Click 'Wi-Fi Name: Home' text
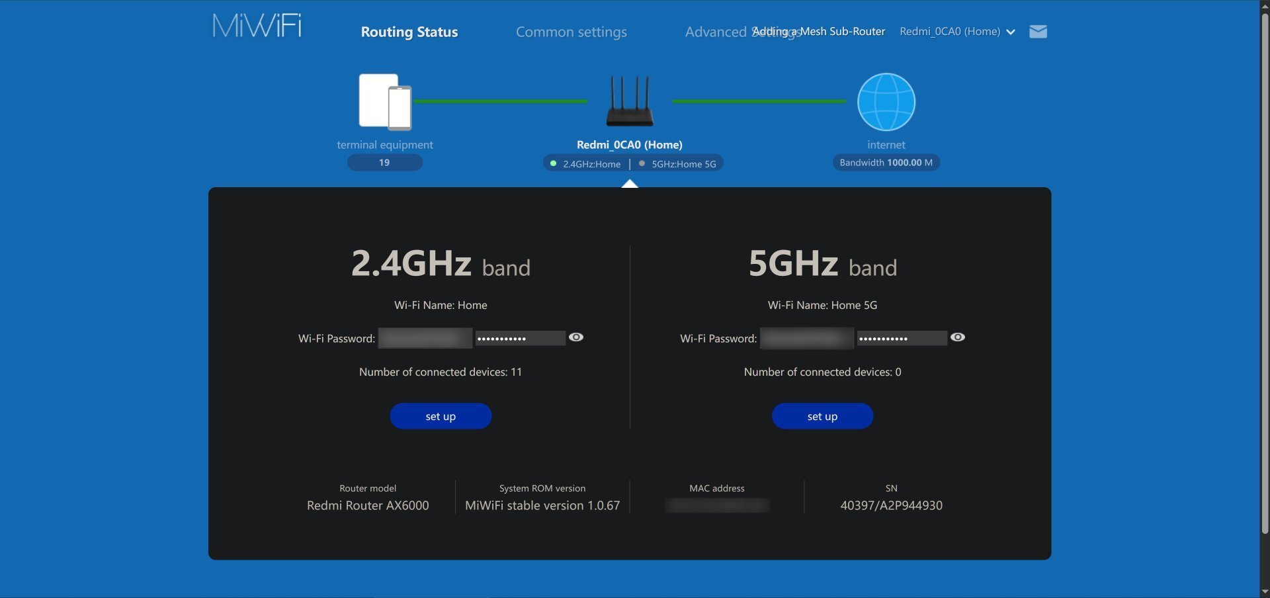 click(441, 305)
